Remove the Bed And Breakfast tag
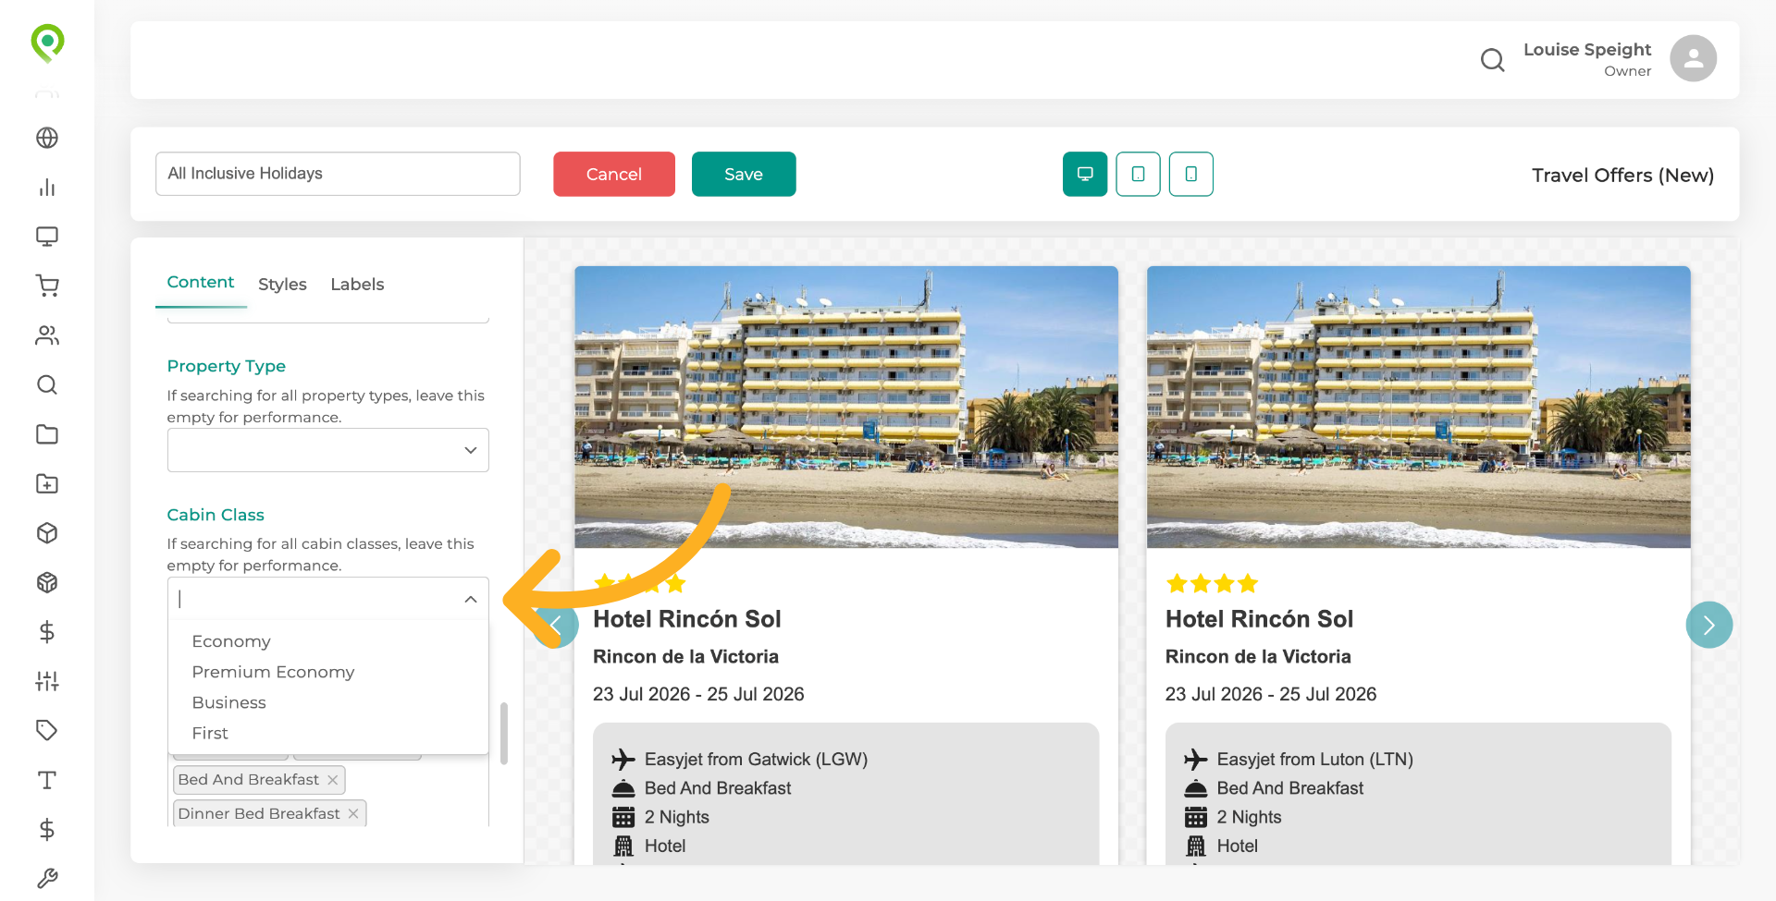1776x901 pixels. (x=333, y=780)
